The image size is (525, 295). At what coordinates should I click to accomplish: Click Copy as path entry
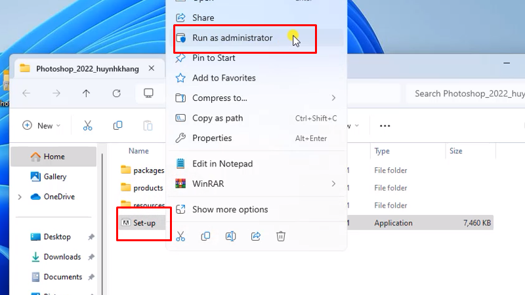[x=217, y=118]
